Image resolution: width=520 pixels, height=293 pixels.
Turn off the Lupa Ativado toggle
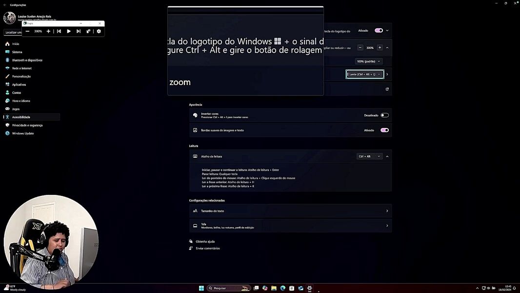[x=379, y=30]
